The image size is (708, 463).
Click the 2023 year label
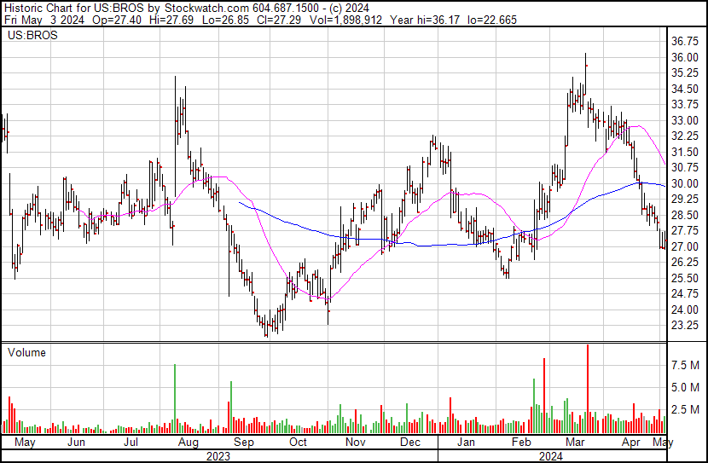tap(218, 456)
